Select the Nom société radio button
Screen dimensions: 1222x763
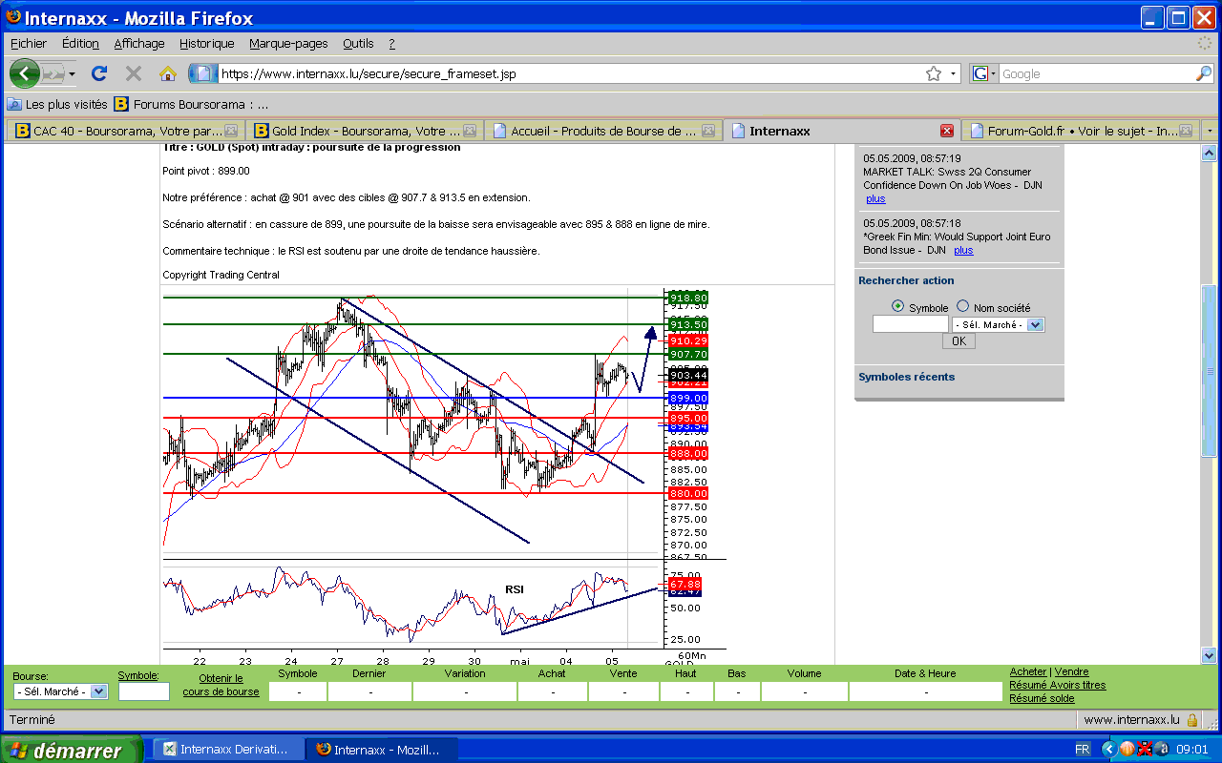pos(962,307)
